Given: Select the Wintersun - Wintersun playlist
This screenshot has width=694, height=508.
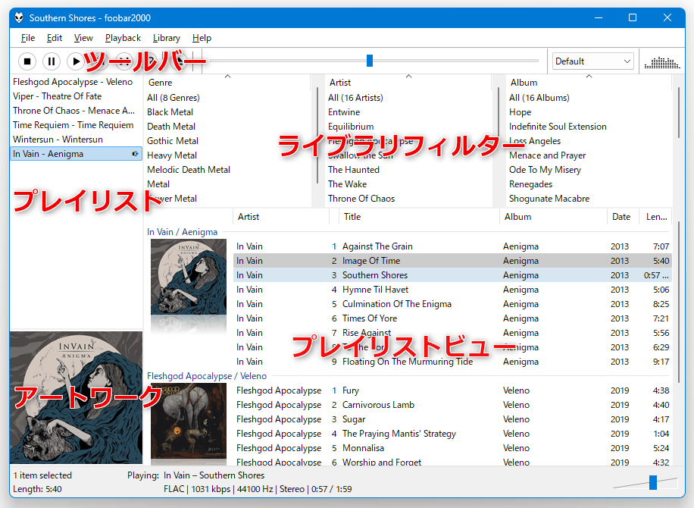Looking at the screenshot, I should pos(58,139).
